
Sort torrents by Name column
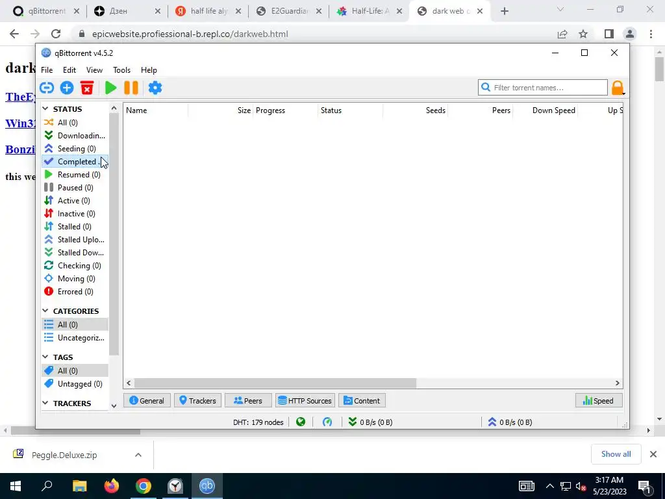click(156, 110)
